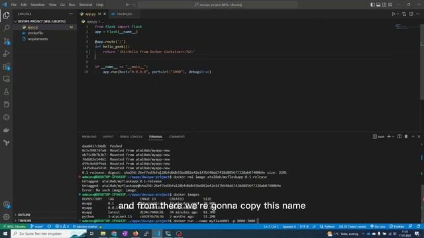The height and width of the screenshot is (238, 424).
Task: Open File Explorer from the taskbar
Action: coord(103,233)
